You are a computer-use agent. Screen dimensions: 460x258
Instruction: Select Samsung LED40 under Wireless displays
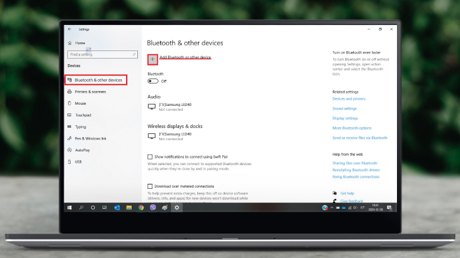coord(175,136)
